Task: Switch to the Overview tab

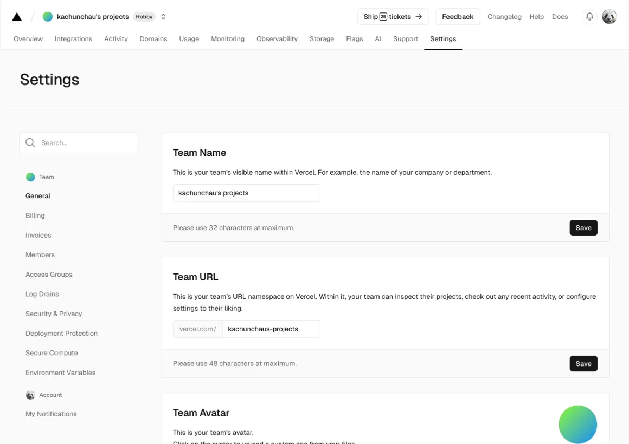Action: click(28, 39)
